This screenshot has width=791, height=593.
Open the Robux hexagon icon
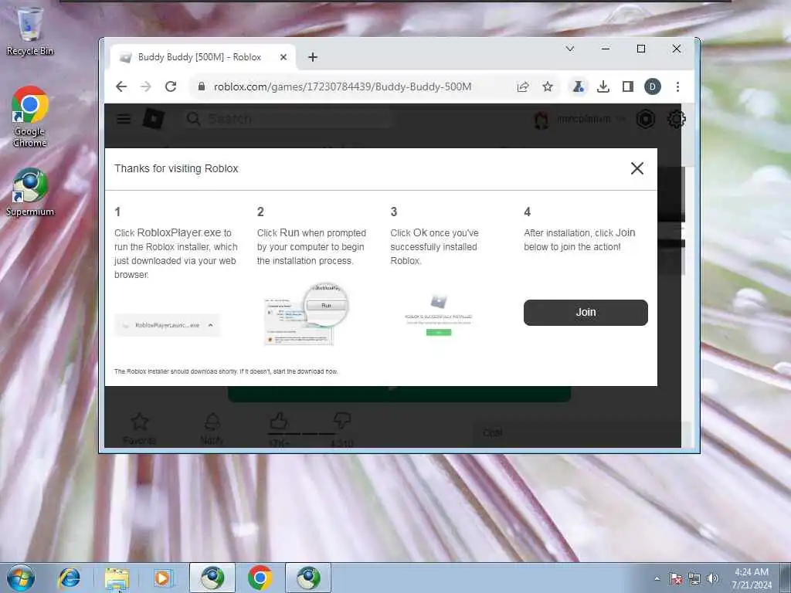point(645,120)
